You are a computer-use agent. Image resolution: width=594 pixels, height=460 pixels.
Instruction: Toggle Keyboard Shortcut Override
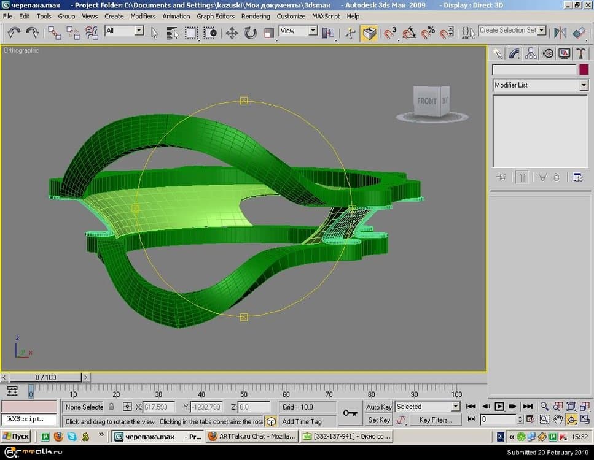(x=369, y=33)
